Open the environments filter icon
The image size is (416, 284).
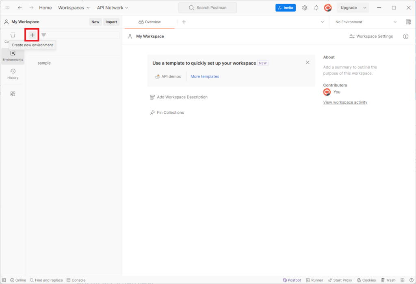(x=44, y=35)
